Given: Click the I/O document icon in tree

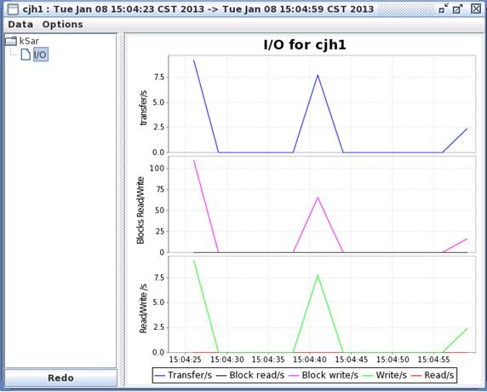Looking at the screenshot, I should click(x=26, y=55).
